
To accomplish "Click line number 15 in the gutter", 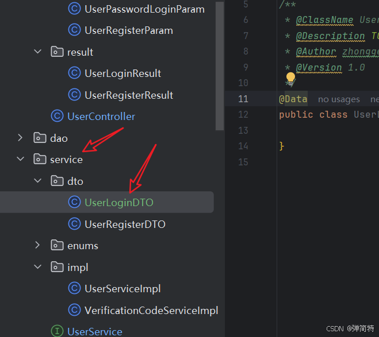I will click(x=243, y=162).
